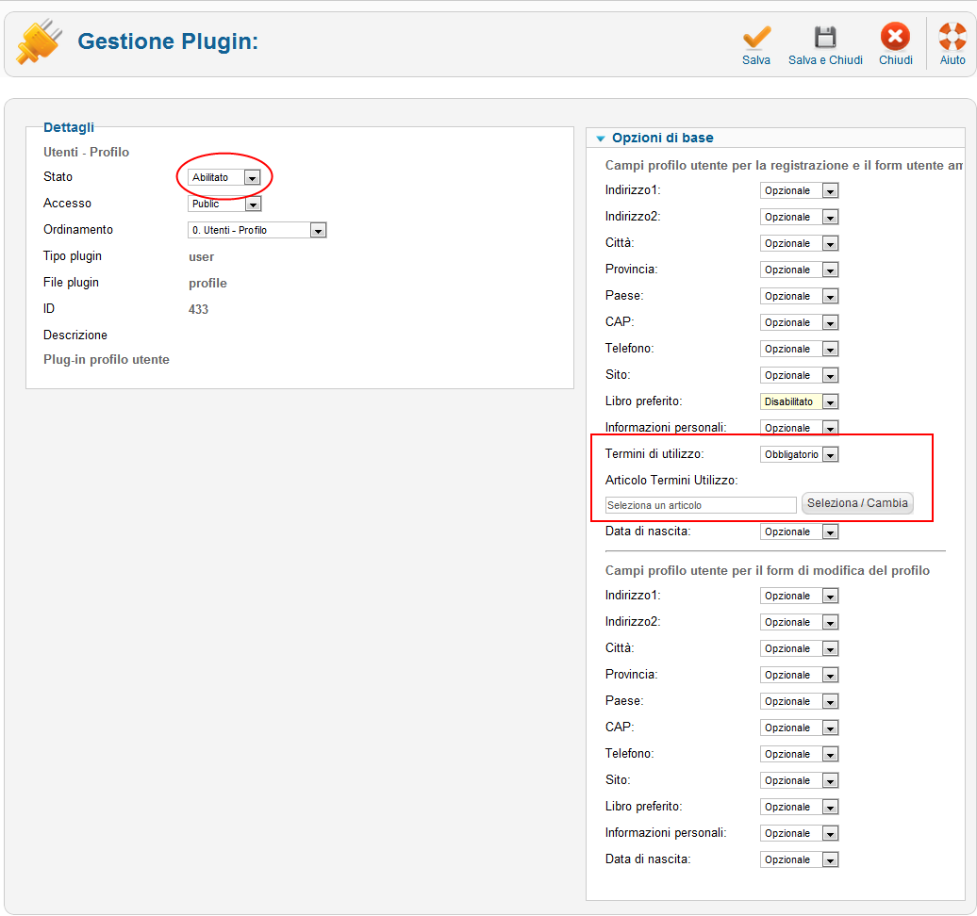Click the File plugin value profile

point(207,284)
